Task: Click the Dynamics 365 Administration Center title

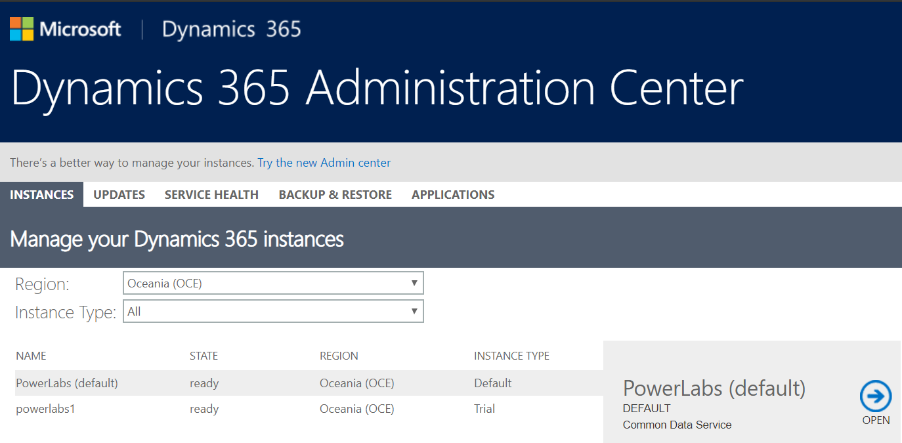Action: tap(377, 87)
